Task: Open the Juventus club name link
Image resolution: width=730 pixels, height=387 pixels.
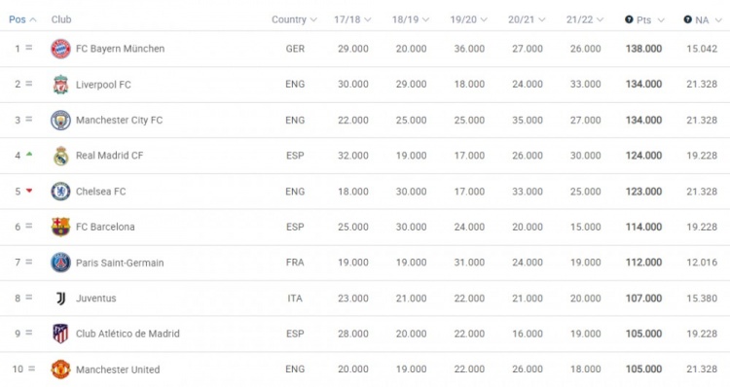Action: [x=96, y=299]
